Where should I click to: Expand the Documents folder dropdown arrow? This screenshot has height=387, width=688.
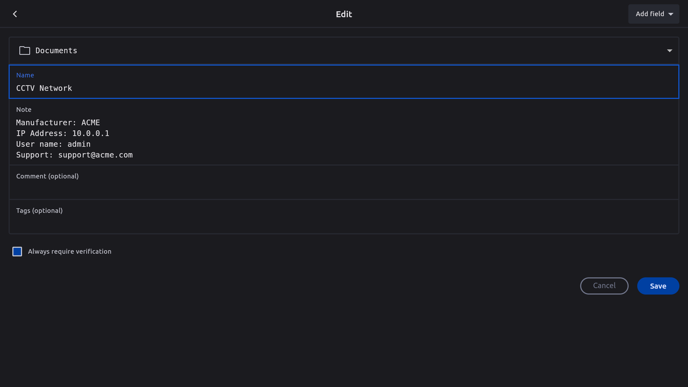pos(669,51)
